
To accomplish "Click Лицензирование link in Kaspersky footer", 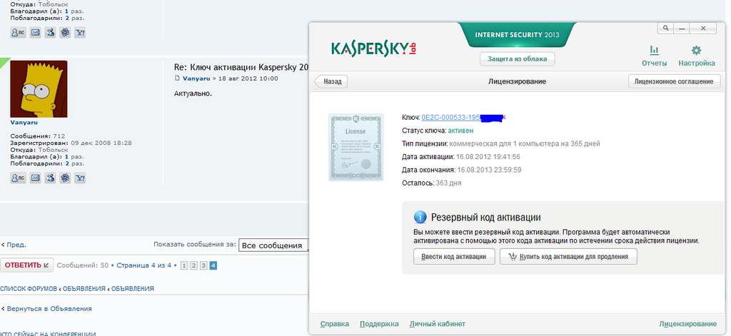I will 687,324.
